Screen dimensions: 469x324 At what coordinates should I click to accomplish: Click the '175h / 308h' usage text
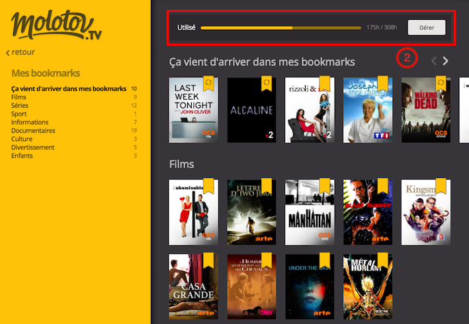coord(382,28)
